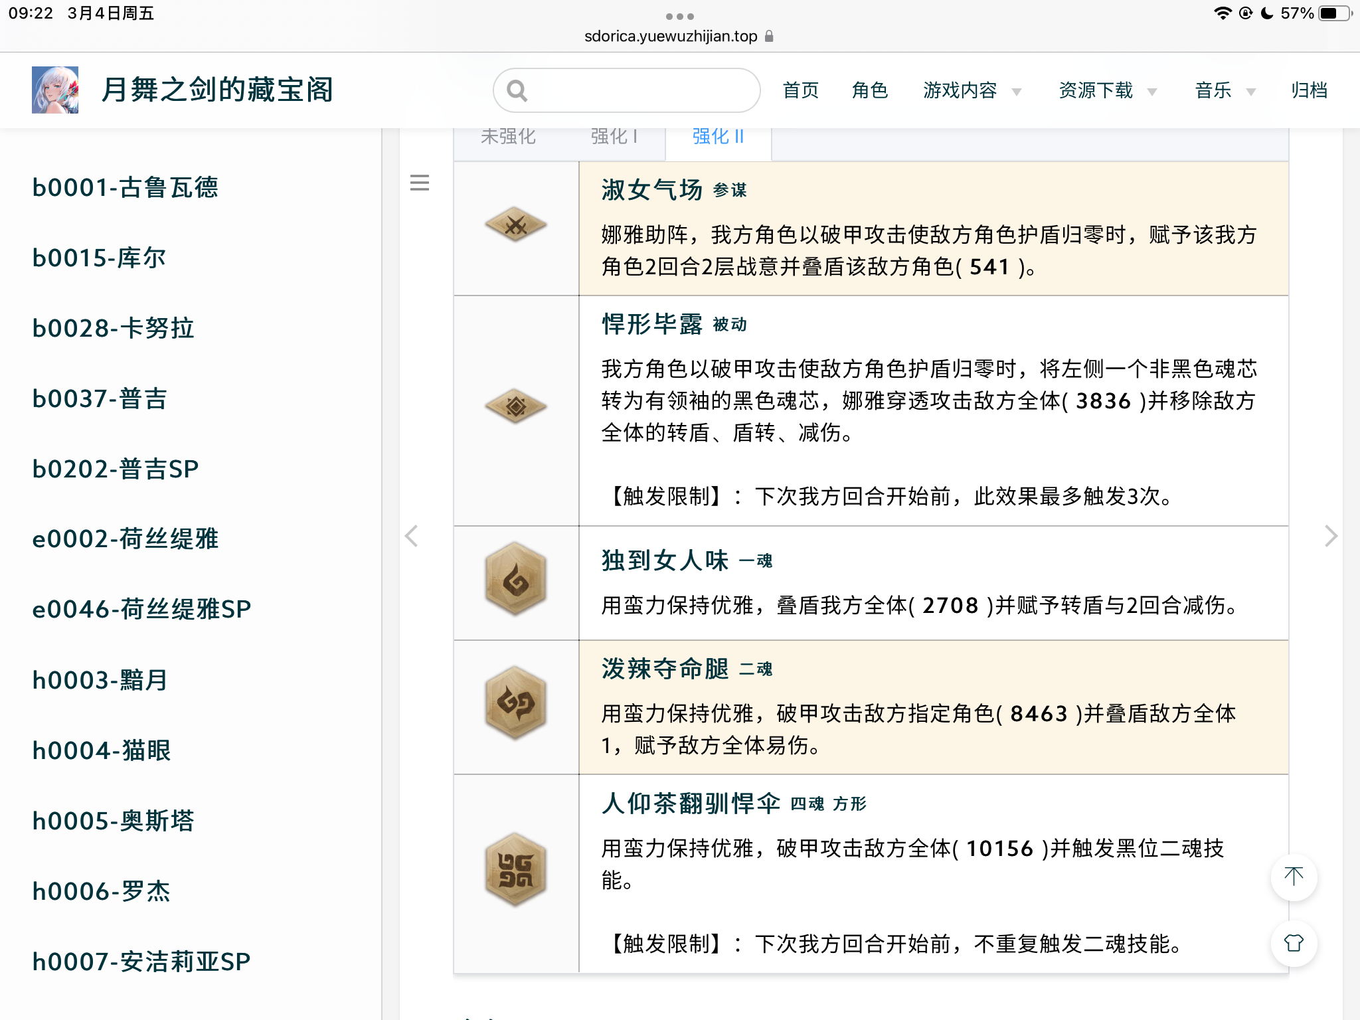Tap the lock icon beside the URL
Image resolution: width=1360 pixels, height=1020 pixels.
pos(769,36)
